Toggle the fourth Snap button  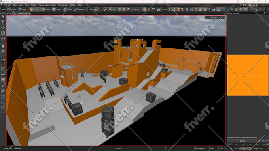point(251,149)
